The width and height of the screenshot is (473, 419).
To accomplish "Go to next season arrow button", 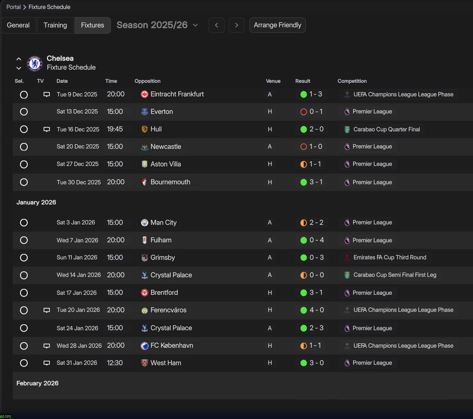I will pyautogui.click(x=236, y=25).
